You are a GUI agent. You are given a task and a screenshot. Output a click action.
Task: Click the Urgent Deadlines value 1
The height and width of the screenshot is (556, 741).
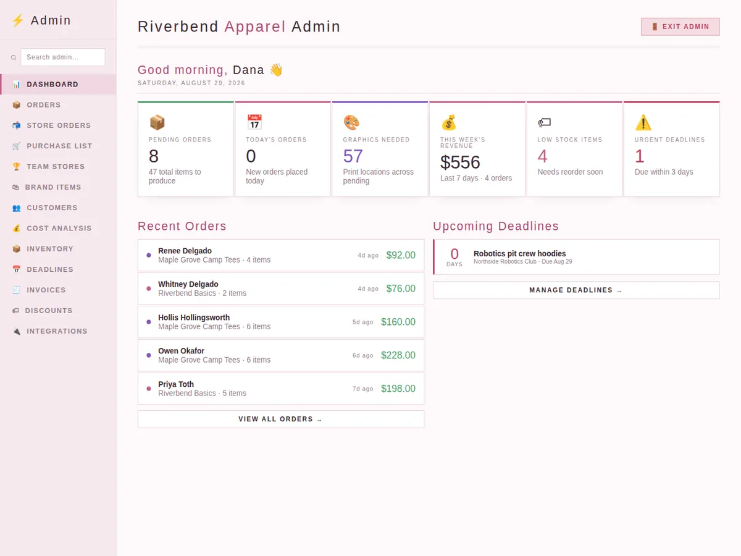click(640, 156)
